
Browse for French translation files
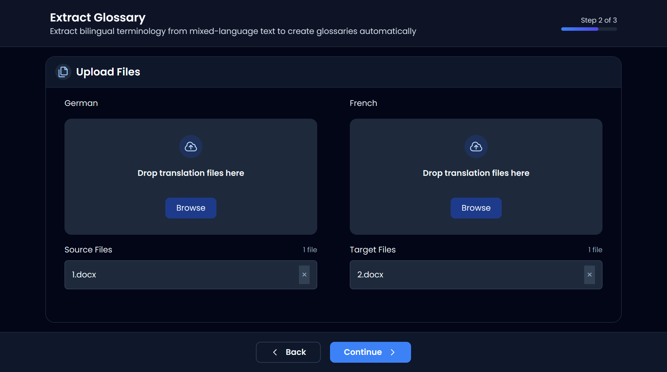point(476,208)
